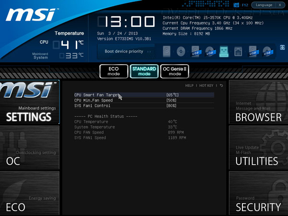Click the Current DRAM Frequency 1866 MHz text
The image size is (288, 216).
[197, 28]
